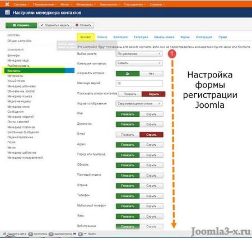The height and width of the screenshot is (238, 252).
Task: Set Показывать список контактов to Показать
Action: click(130, 94)
